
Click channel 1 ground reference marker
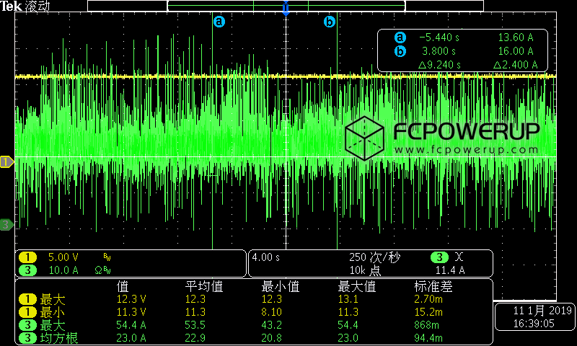[6, 161]
